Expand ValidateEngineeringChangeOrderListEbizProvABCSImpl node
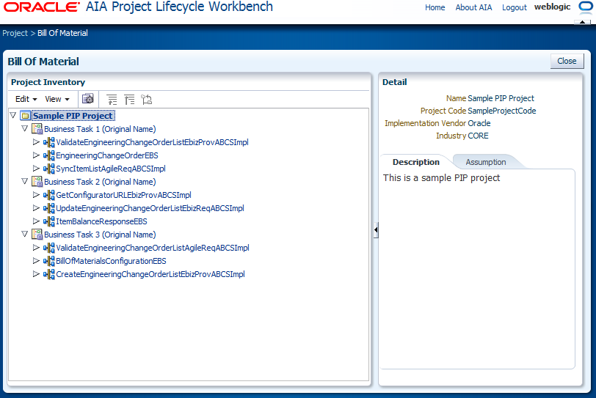 coord(36,142)
